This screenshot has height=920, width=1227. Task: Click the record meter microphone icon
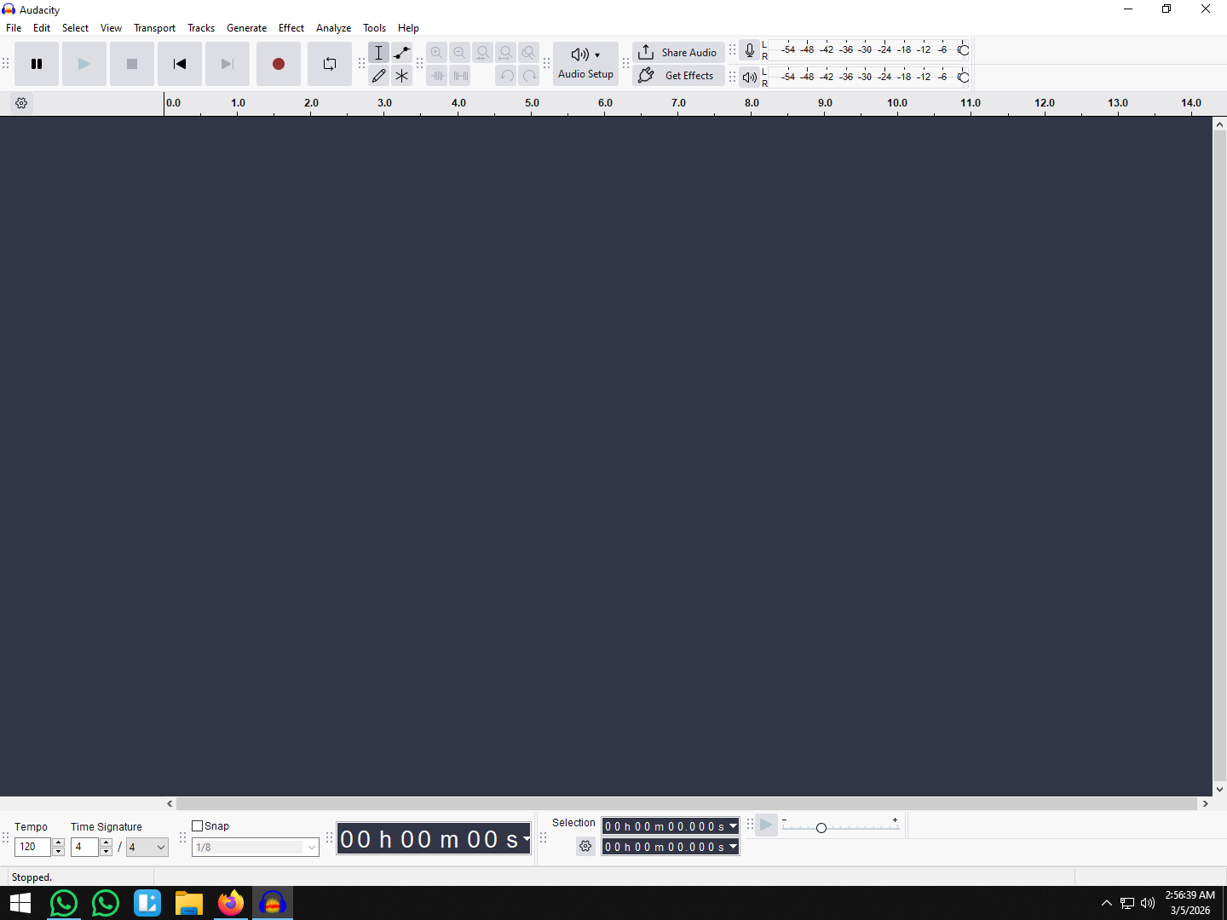coord(749,50)
